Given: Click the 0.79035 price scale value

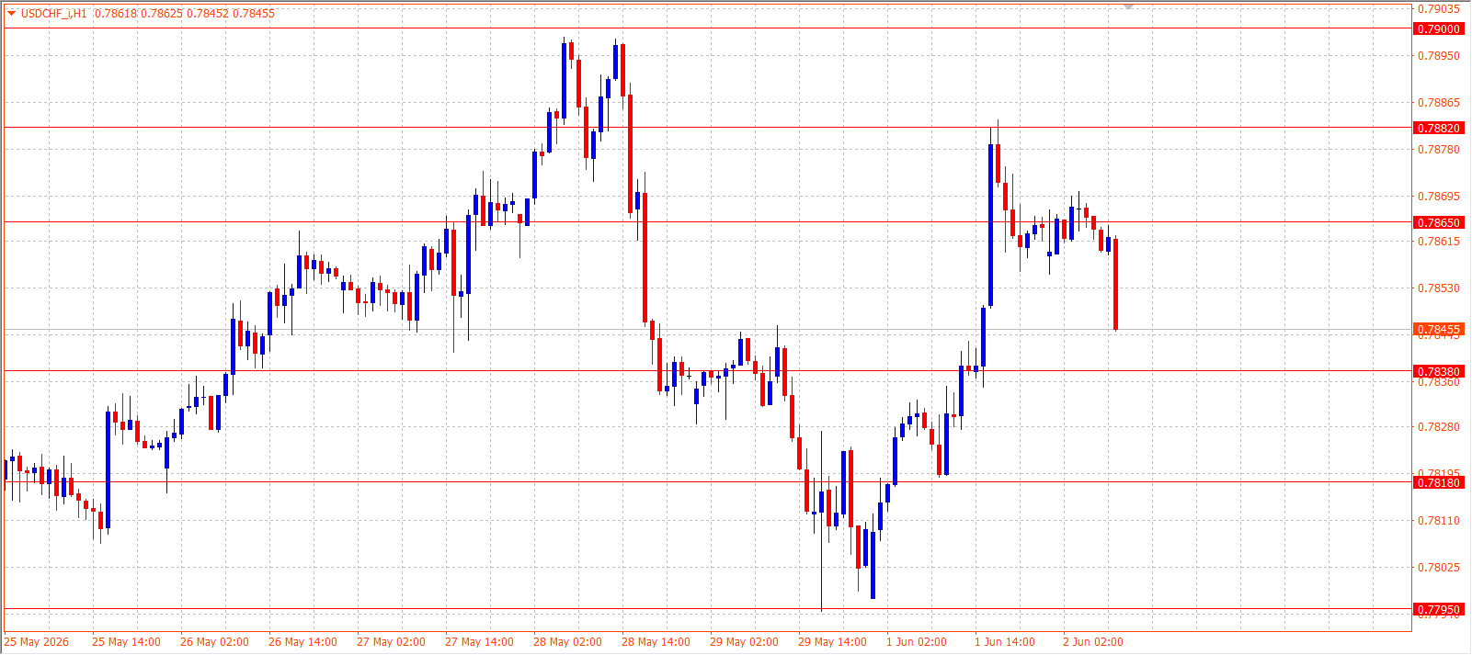Looking at the screenshot, I should tap(1438, 8).
